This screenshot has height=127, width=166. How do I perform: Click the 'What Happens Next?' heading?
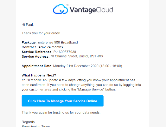pyautogui.click(x=39, y=75)
